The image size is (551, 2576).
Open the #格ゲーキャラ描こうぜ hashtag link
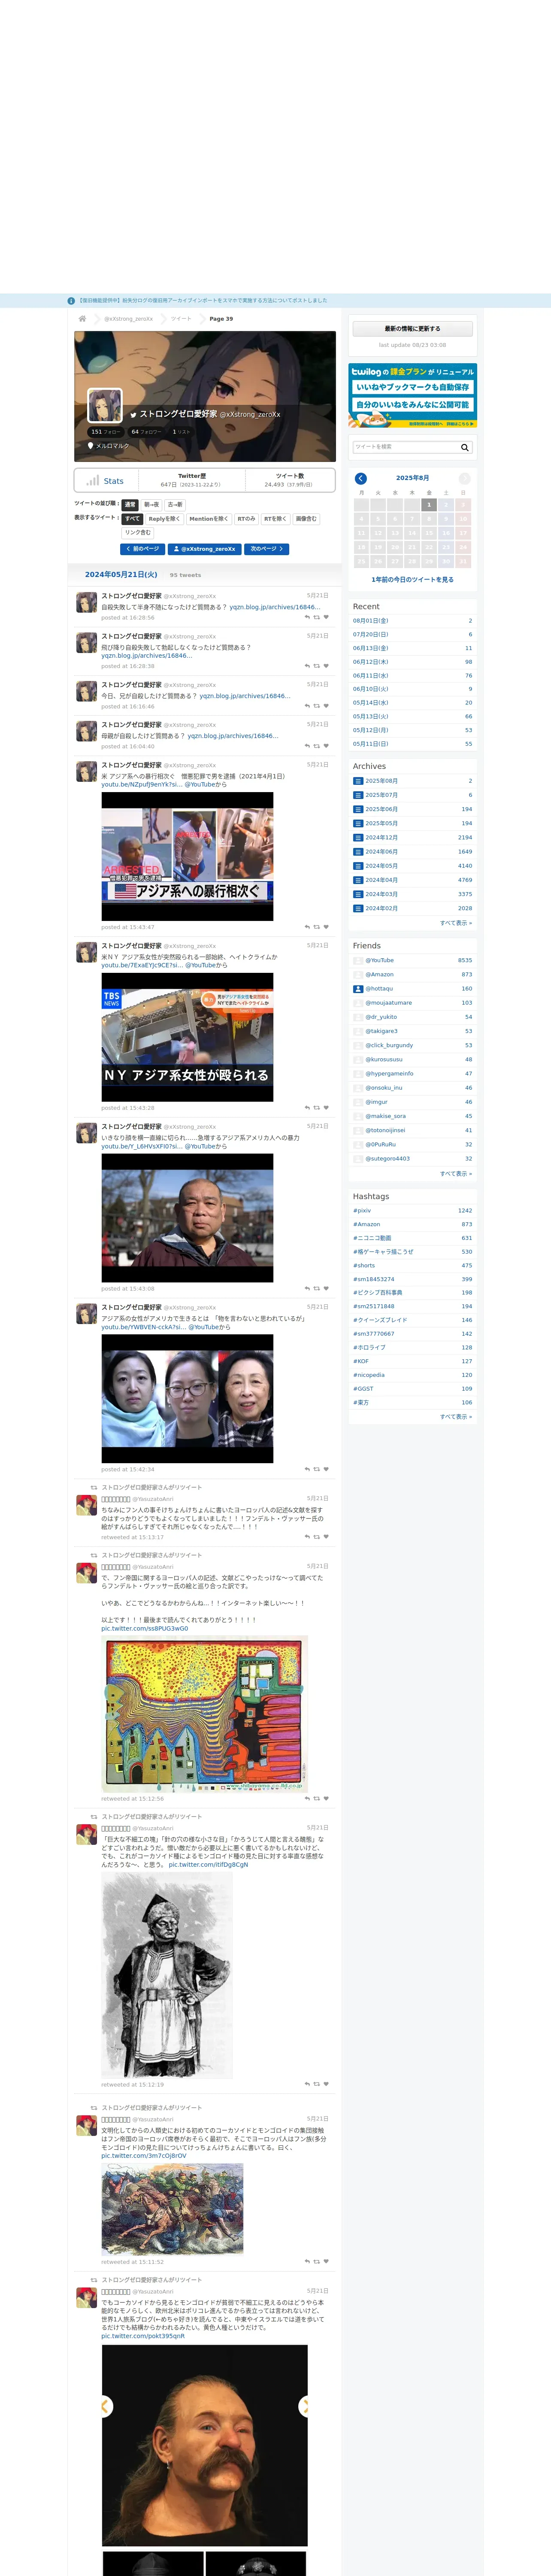pyautogui.click(x=383, y=1252)
